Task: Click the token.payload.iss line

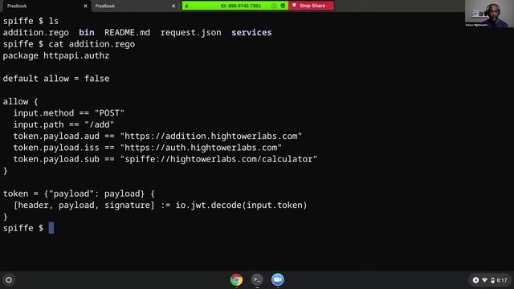Action: (x=148, y=148)
